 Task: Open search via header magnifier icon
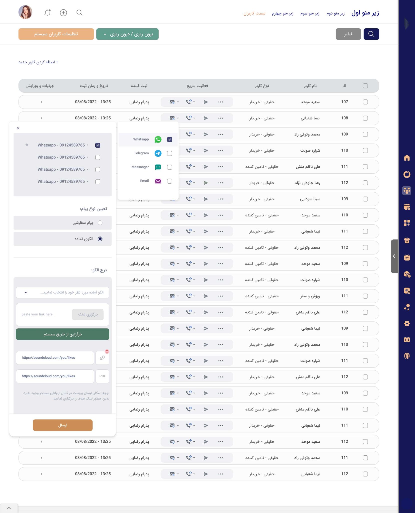[x=79, y=13]
